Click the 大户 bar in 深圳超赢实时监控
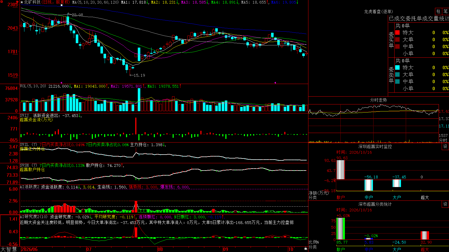Screen dimensions: 449x252 tap(397, 183)
